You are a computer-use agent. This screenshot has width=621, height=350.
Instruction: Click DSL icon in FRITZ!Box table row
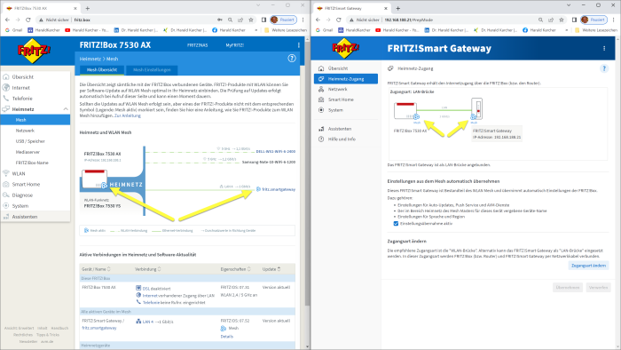coord(138,288)
